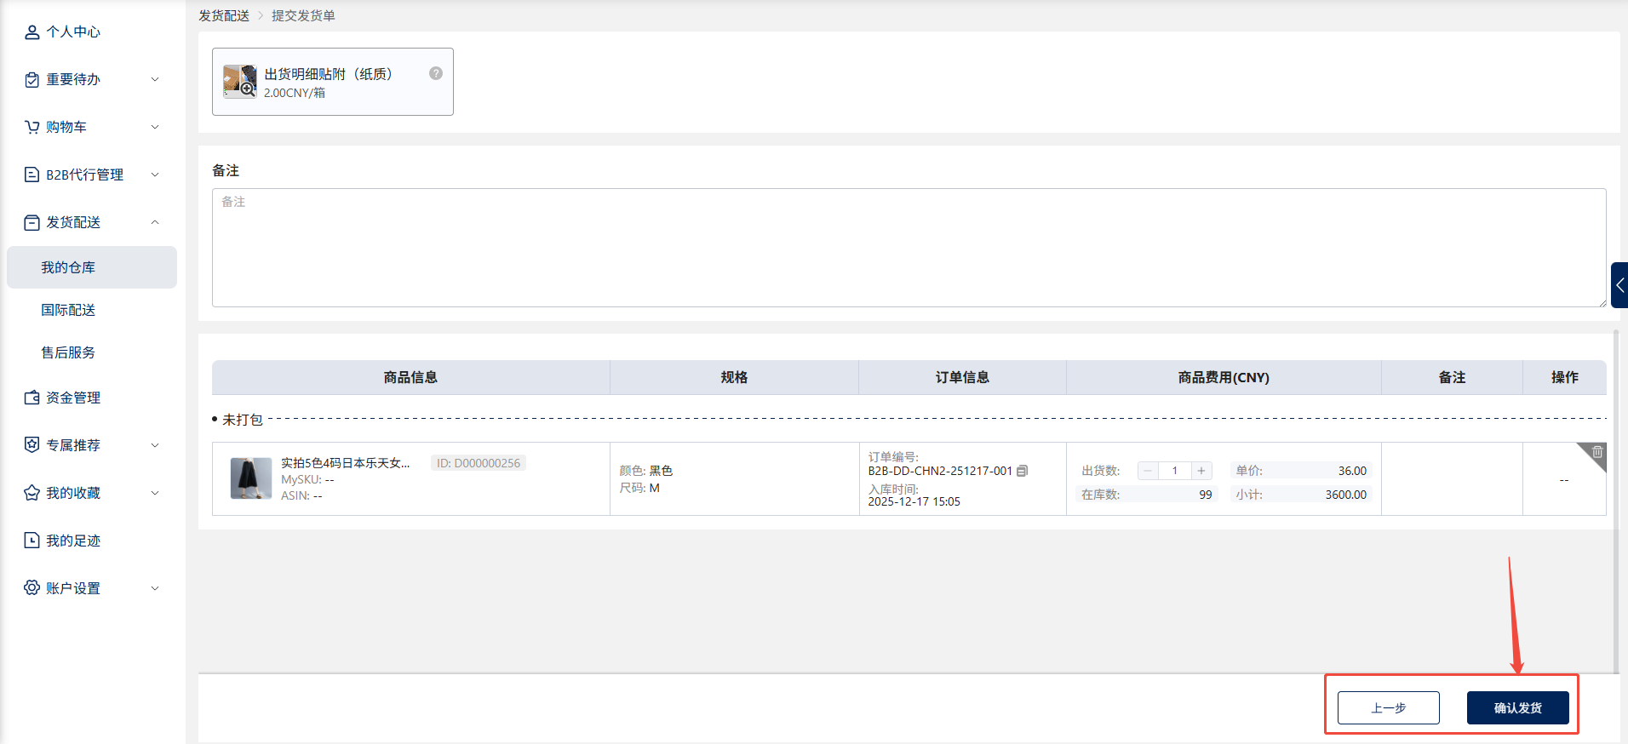The image size is (1628, 744).
Task: Click the 商品信息 column header
Action: point(410,377)
